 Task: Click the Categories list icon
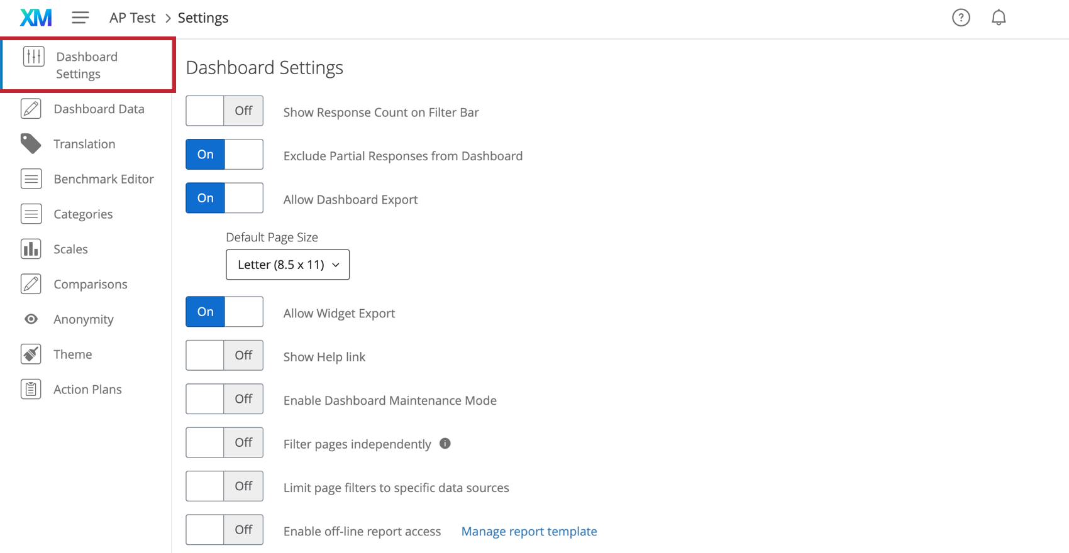(31, 214)
